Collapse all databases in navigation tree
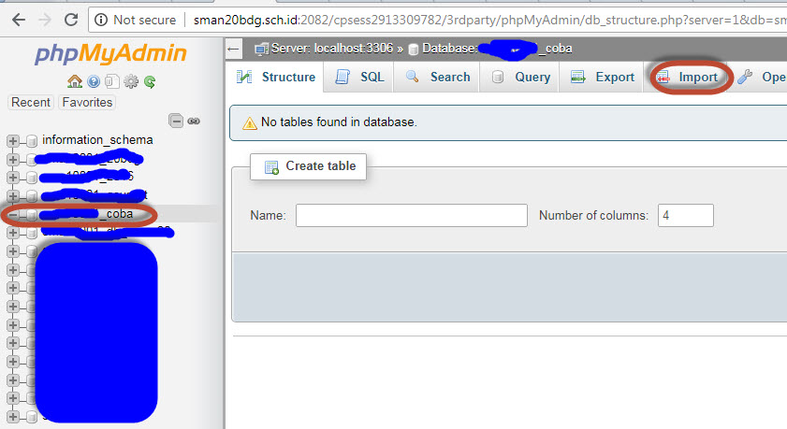The image size is (787, 429). (x=176, y=121)
